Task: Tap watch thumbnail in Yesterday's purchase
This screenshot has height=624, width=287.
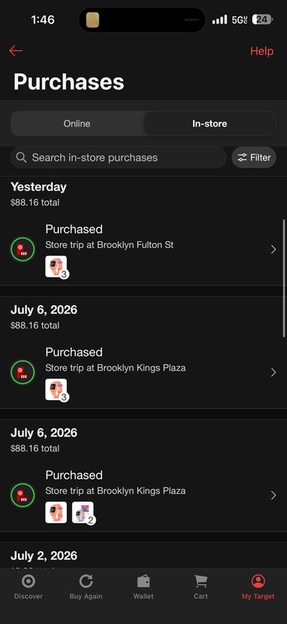Action: pyautogui.click(x=56, y=267)
